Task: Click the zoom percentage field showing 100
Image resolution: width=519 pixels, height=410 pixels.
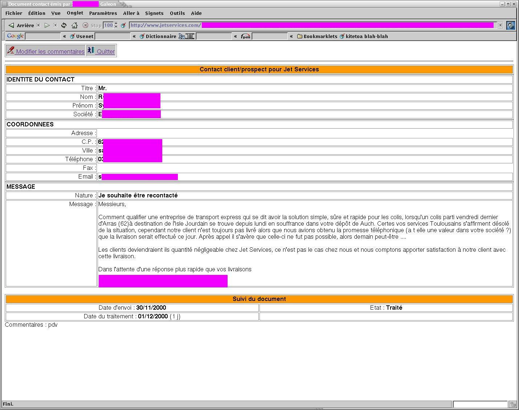Action: 109,25
